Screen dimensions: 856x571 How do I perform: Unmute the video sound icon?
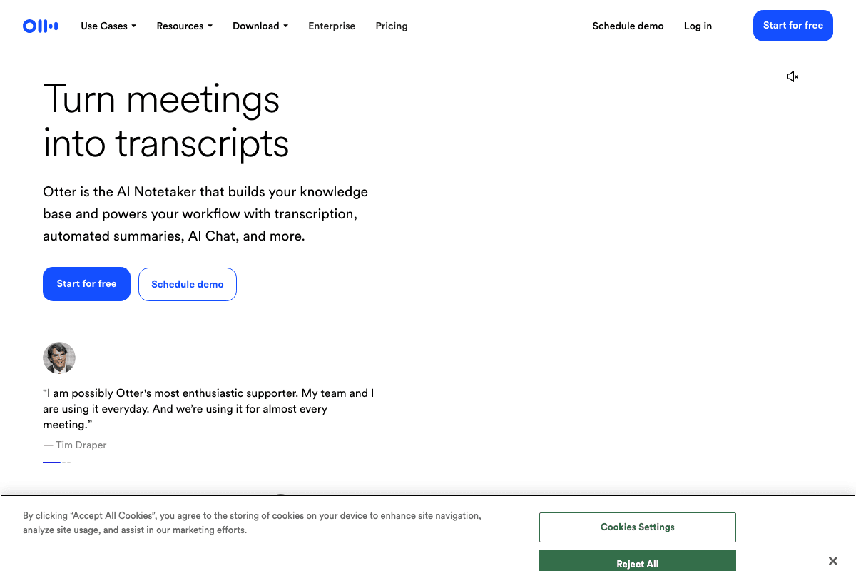coord(792,76)
